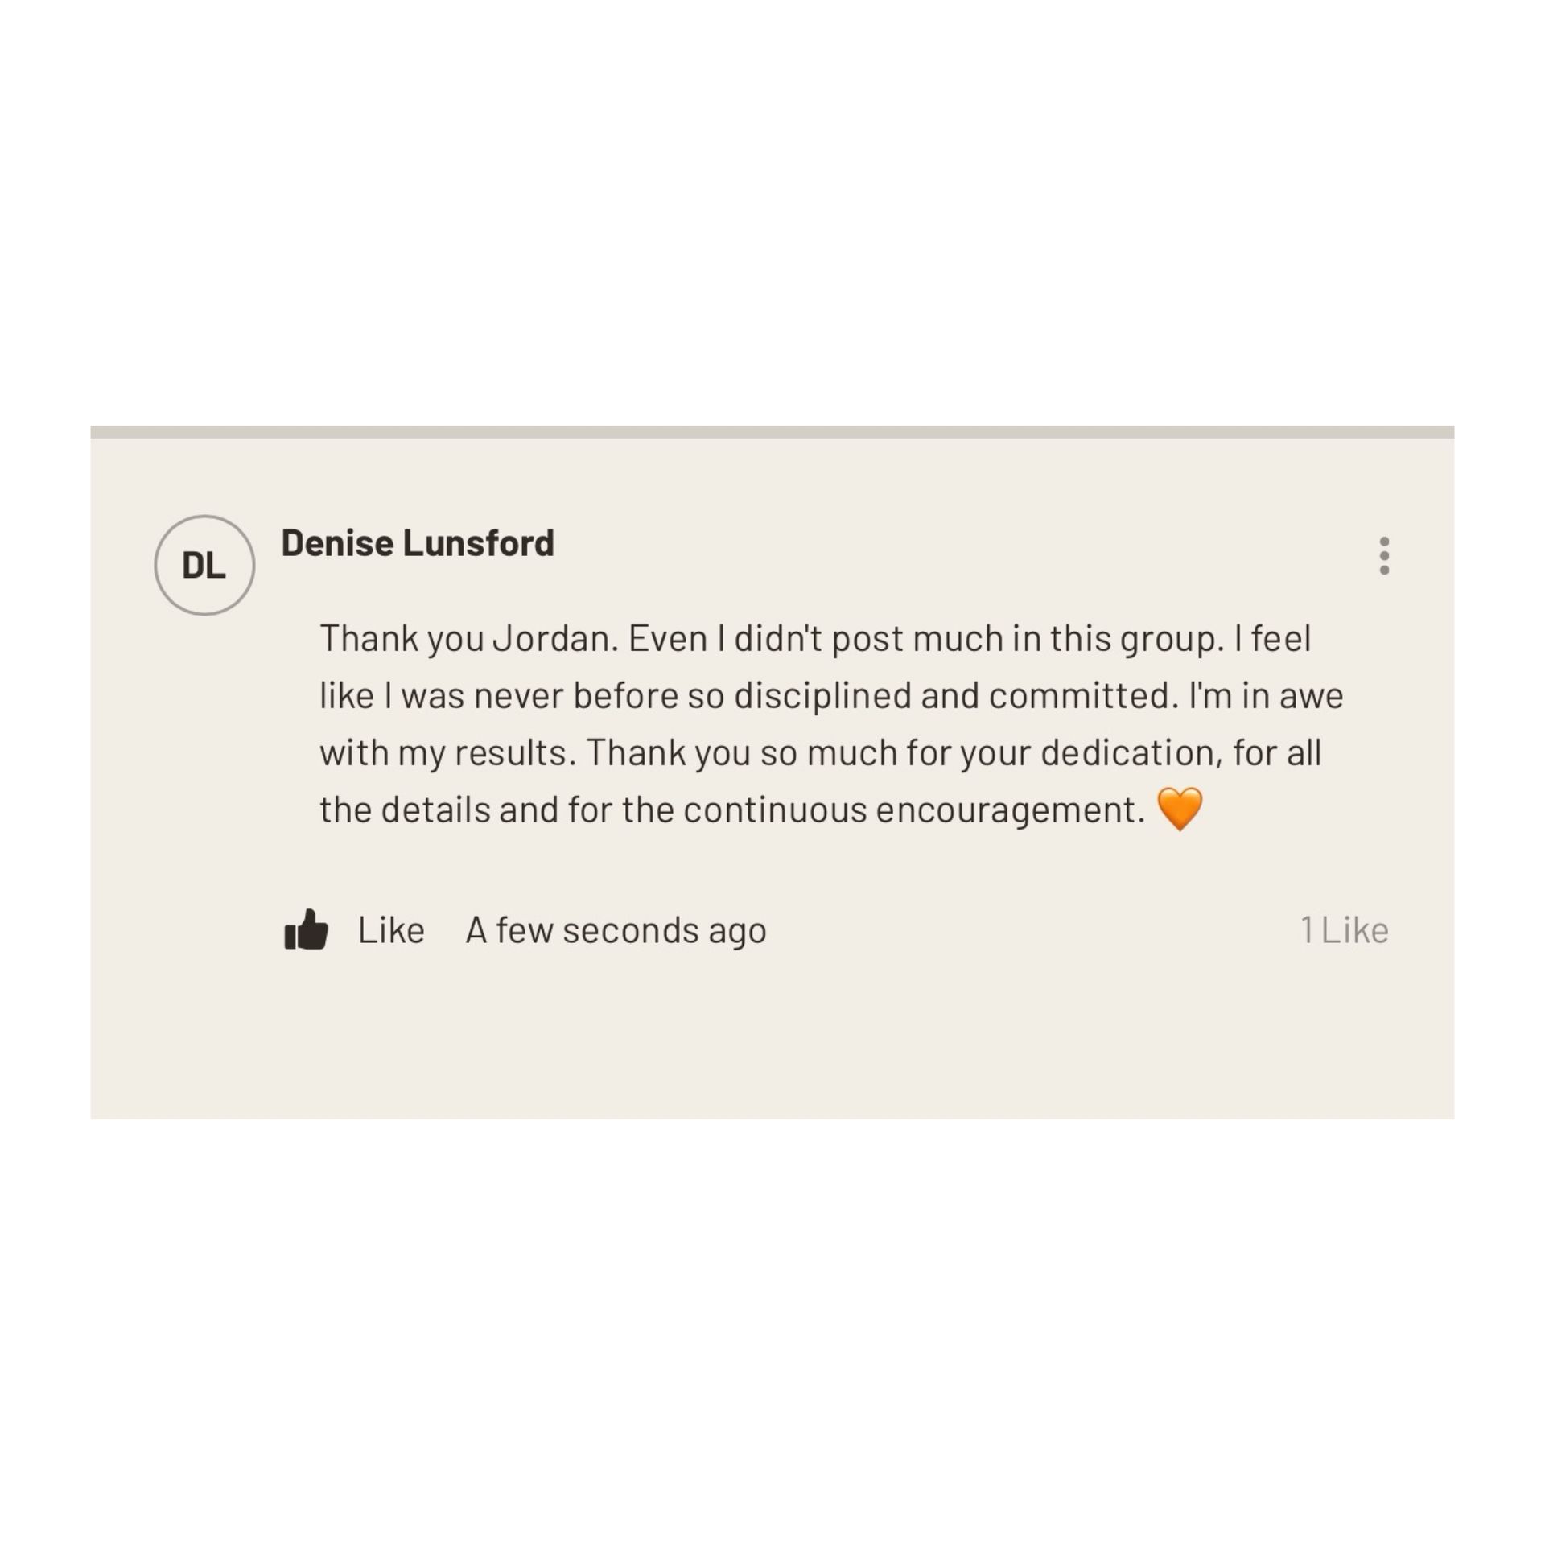1545x1545 pixels.
Task: Click the word "continuous" in the comment
Action: pos(775,810)
